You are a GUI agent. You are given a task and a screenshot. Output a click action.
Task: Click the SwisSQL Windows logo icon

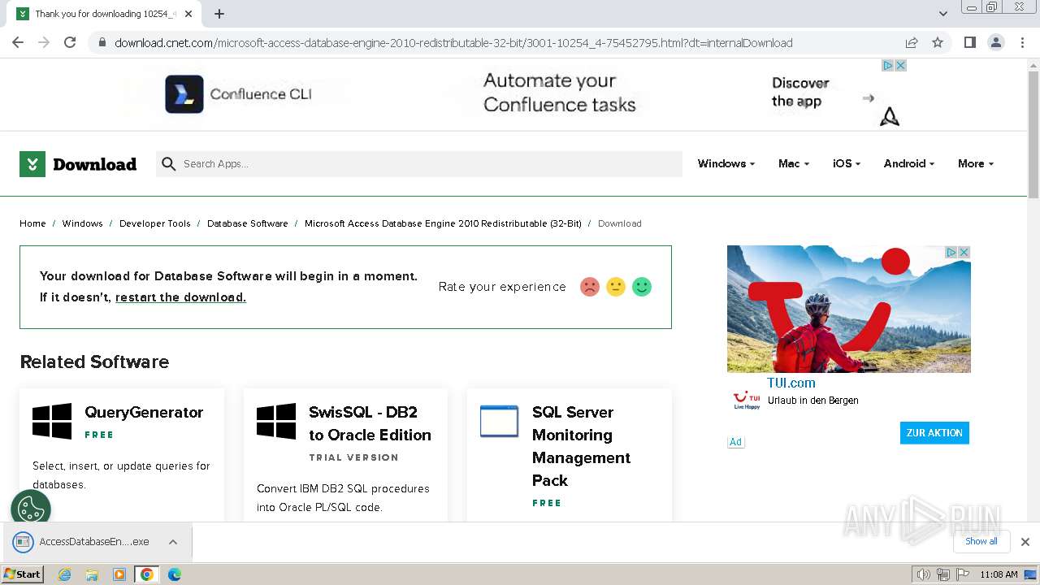click(276, 422)
